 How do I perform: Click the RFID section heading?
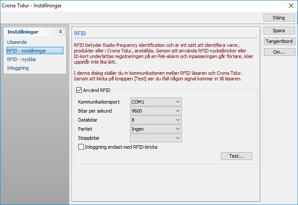pyautogui.click(x=80, y=34)
